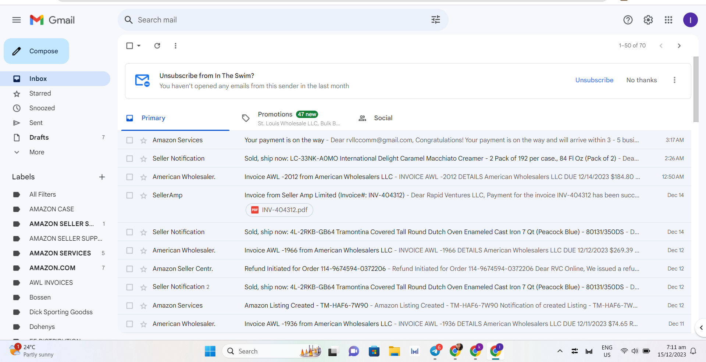
Task: Open the INV-404312.pdf attachment
Action: point(279,210)
